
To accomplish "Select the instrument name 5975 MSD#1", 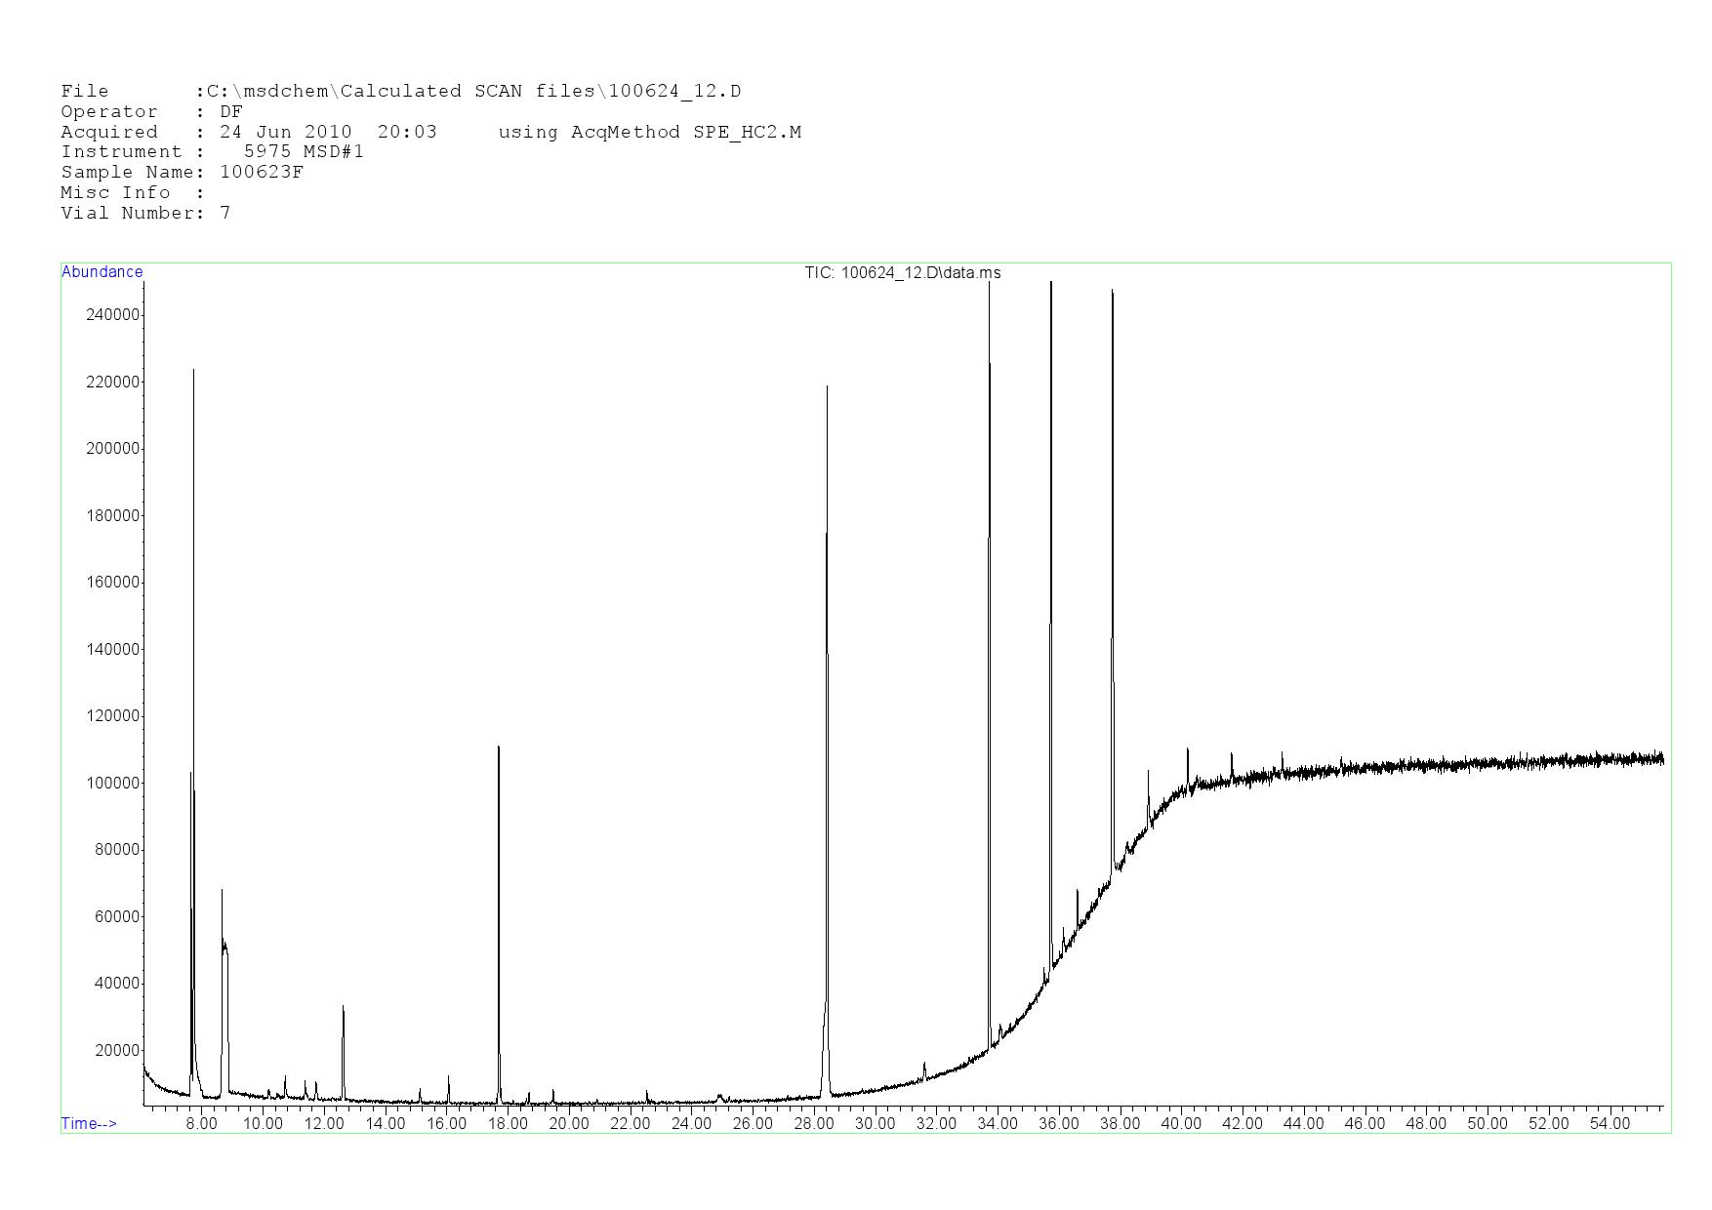I will point(304,152).
